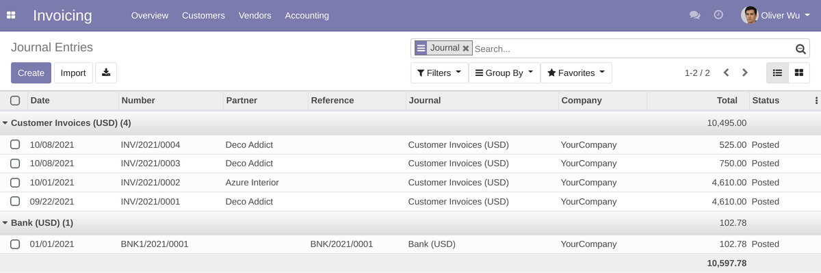Click the 01/01/2021 date cell

(x=52, y=244)
